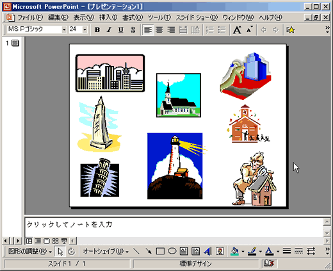
Task: Click the Increase Font Size icon
Action: point(238,30)
